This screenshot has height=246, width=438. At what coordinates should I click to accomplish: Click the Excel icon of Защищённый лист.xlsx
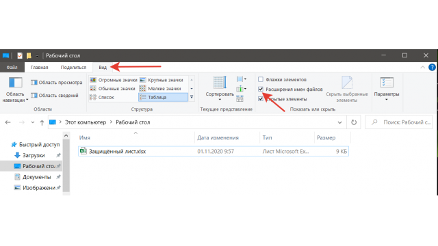coord(83,151)
